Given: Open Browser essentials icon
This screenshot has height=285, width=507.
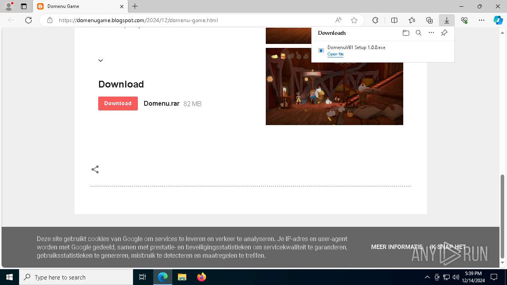Looking at the screenshot, I should (464, 20).
